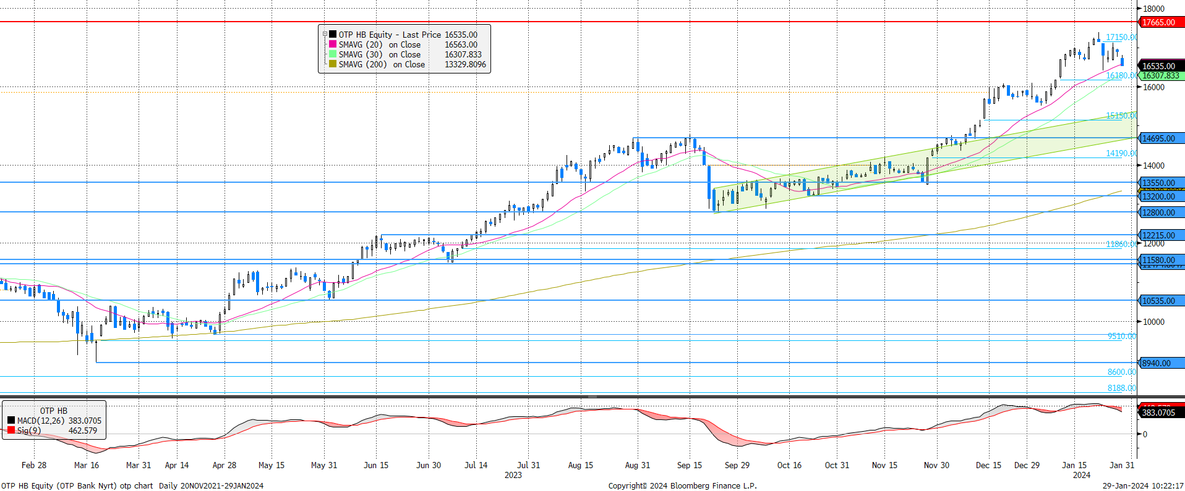Click the Jul 31 date axis label
Viewport: 1185px width, 491px height.
click(529, 465)
